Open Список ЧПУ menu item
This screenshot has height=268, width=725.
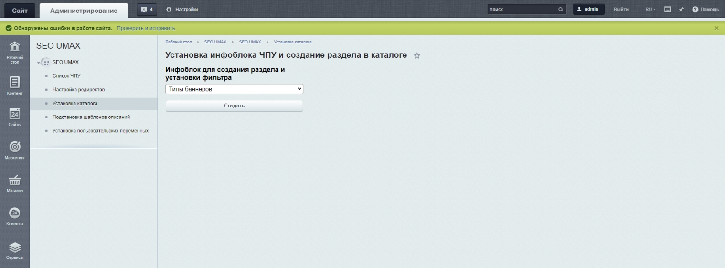tap(66, 76)
